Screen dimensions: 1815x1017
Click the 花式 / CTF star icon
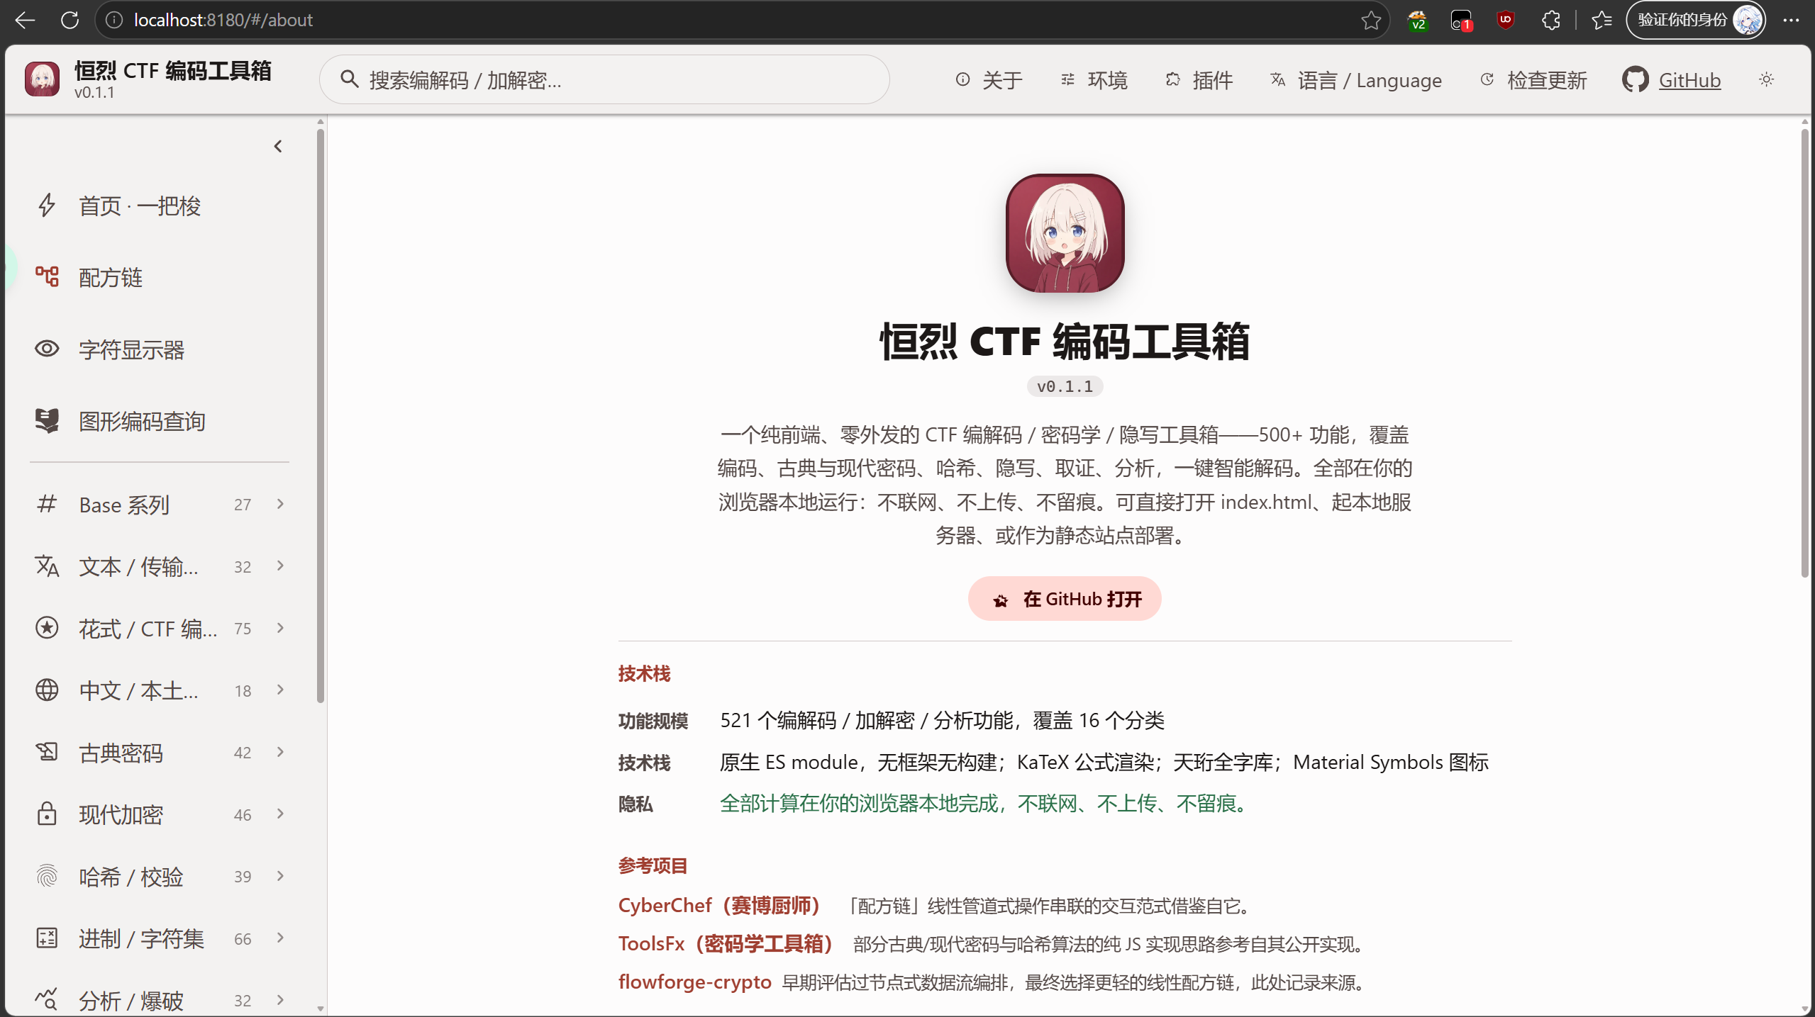point(47,628)
